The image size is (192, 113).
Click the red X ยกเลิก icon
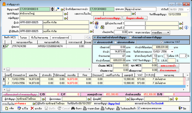[x=32, y=108]
